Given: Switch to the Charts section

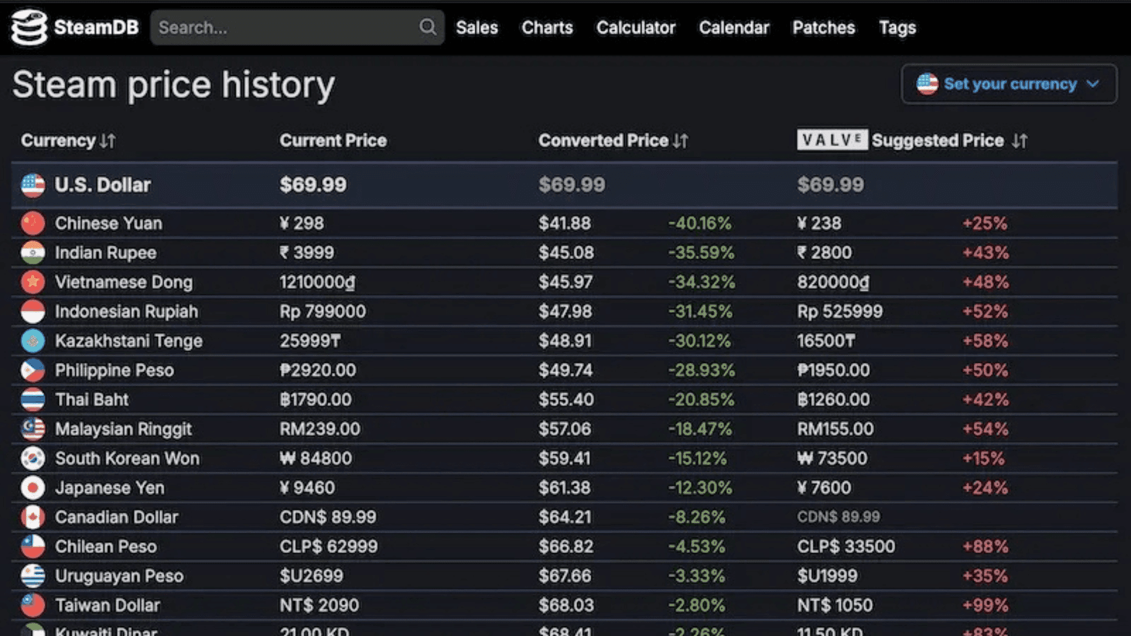Looking at the screenshot, I should click(547, 27).
